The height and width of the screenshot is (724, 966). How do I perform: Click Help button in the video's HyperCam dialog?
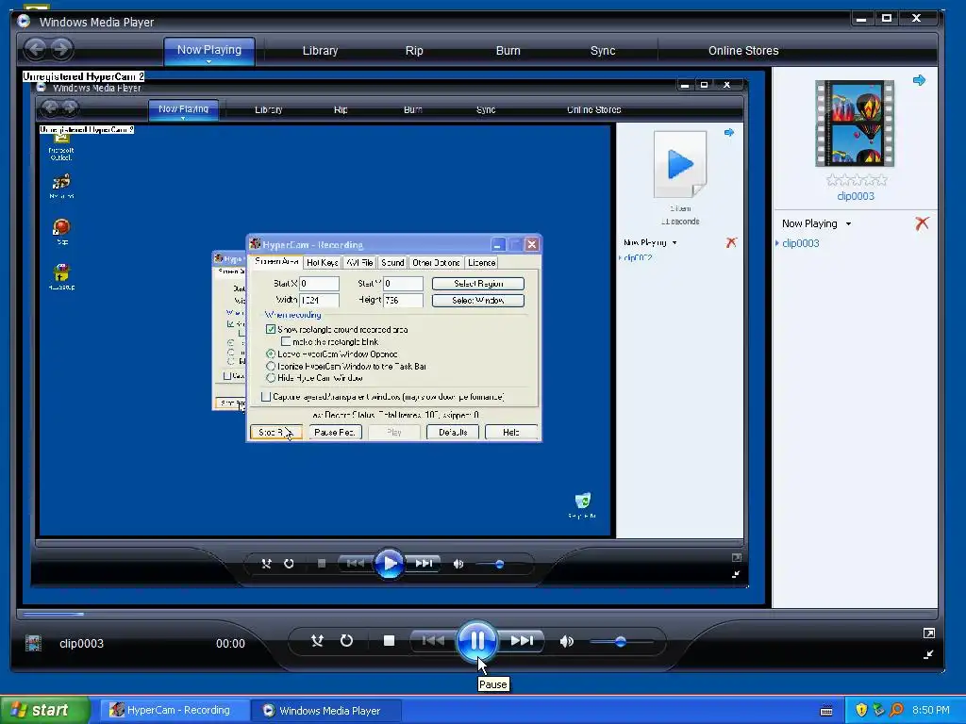(510, 432)
